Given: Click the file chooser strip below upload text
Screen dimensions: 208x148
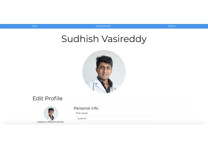Looking at the screenshot, I should click(51, 124).
